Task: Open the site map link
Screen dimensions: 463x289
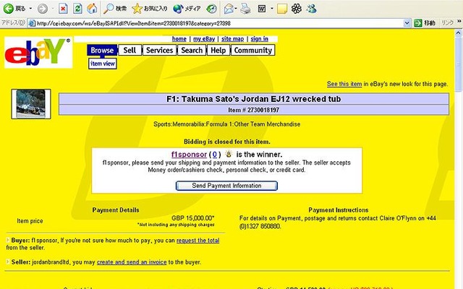Action: point(233,39)
